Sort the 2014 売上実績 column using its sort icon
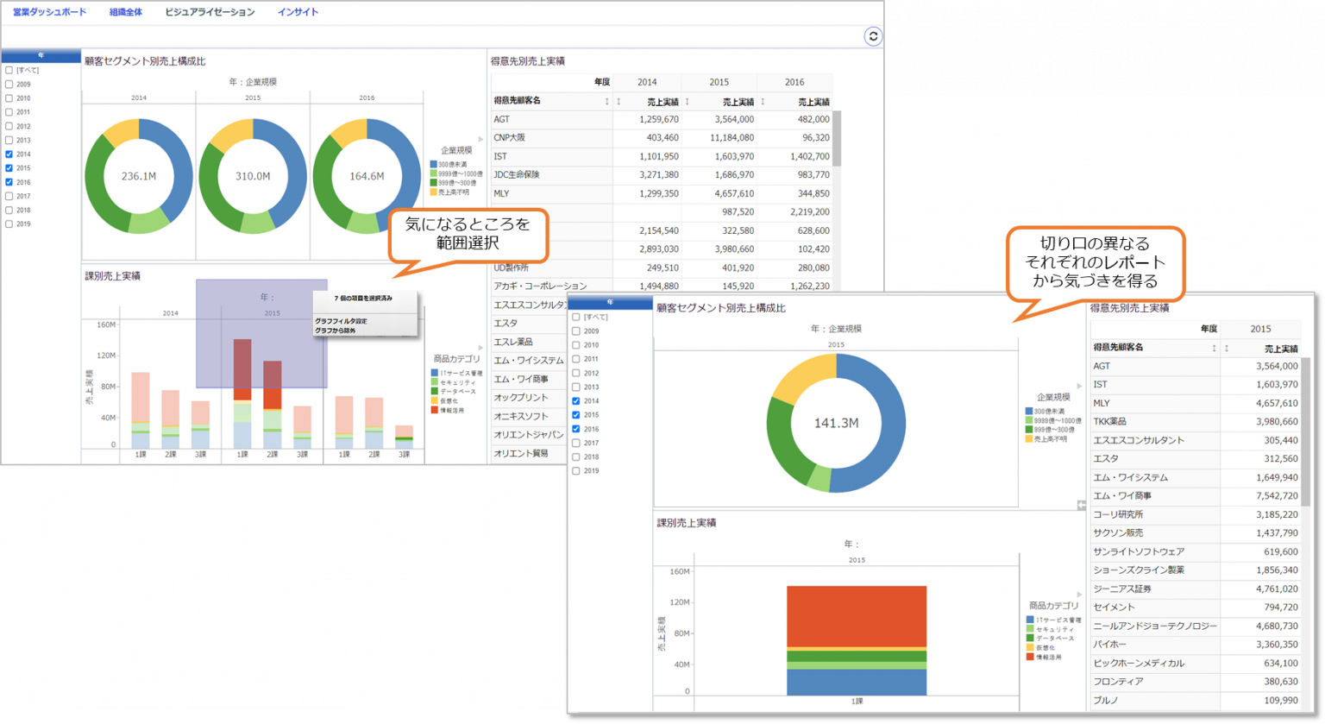1325x724 pixels. pos(619,101)
